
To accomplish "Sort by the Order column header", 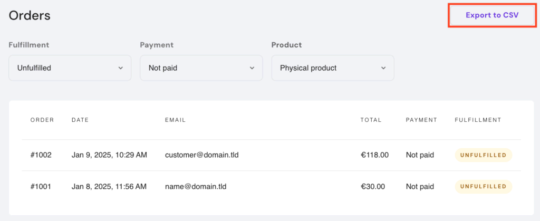I will 42,120.
